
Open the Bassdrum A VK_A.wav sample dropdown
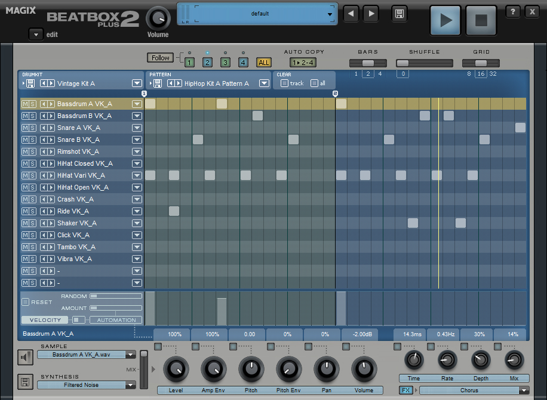[131, 355]
